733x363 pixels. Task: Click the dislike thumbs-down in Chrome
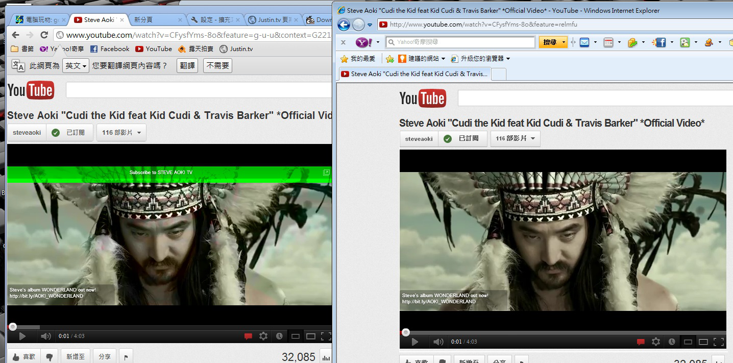click(x=49, y=356)
